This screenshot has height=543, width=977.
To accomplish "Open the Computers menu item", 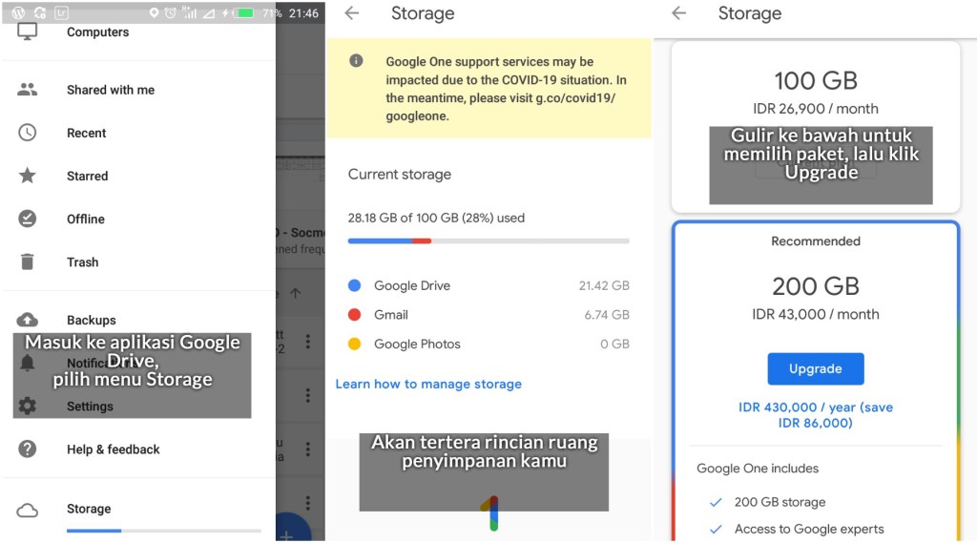I will [97, 32].
